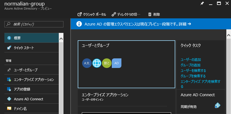Open the preview 詳細 banner link
231x114 pixels.
point(185,24)
